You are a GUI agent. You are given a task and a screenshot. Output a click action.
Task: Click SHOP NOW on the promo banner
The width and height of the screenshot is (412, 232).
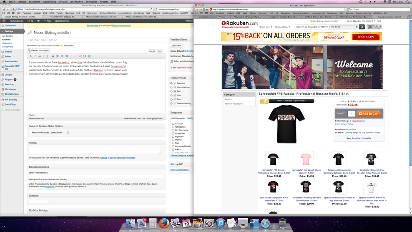365,37
